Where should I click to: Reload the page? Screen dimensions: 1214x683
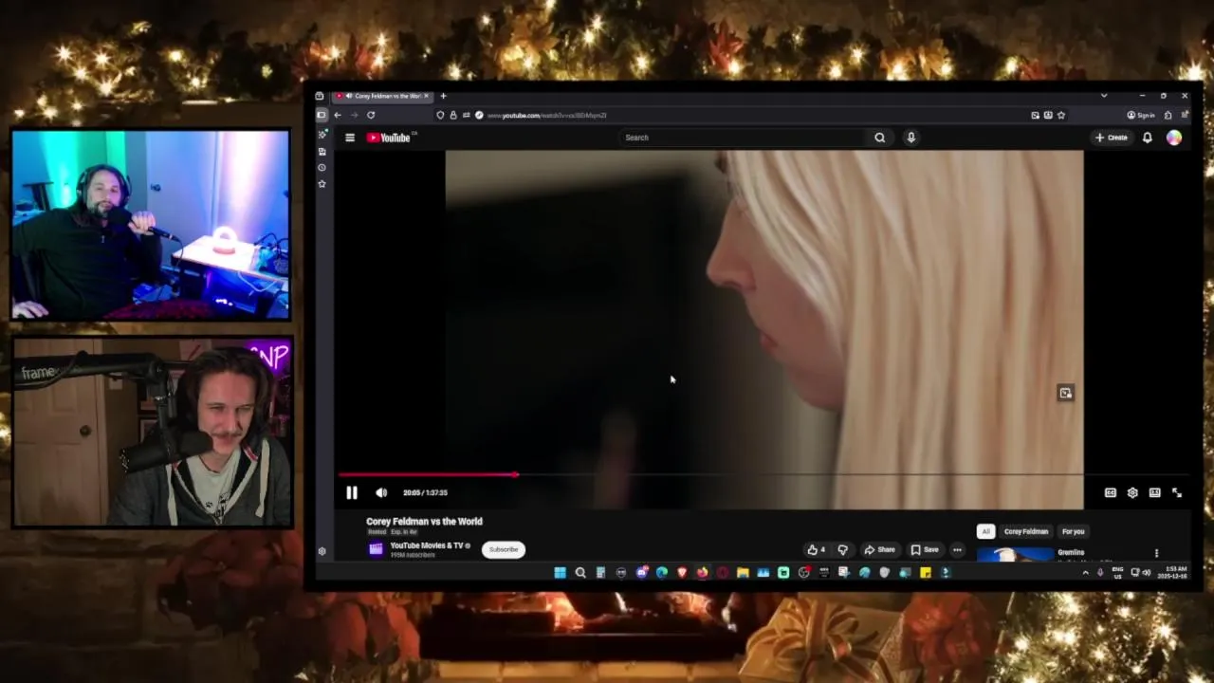[371, 115]
